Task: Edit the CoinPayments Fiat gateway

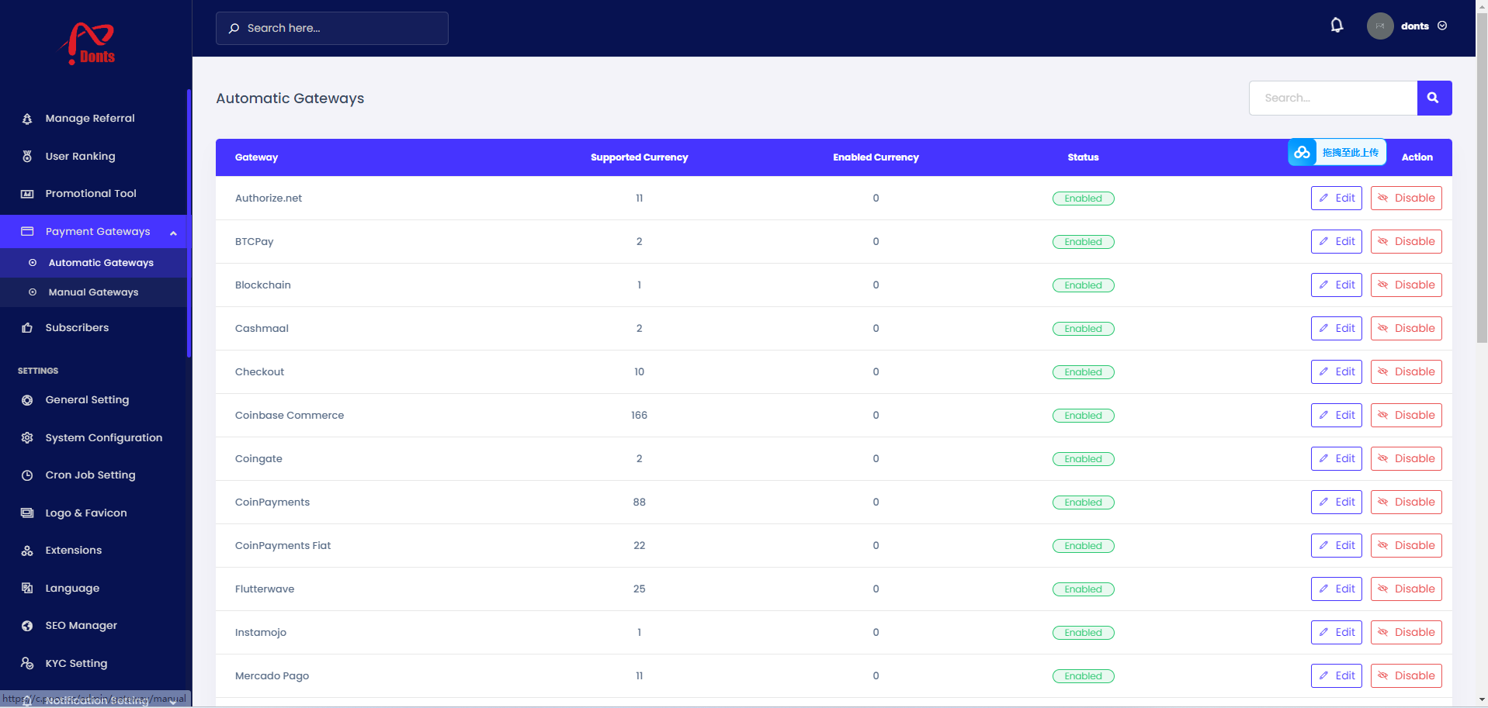Action: pyautogui.click(x=1337, y=545)
